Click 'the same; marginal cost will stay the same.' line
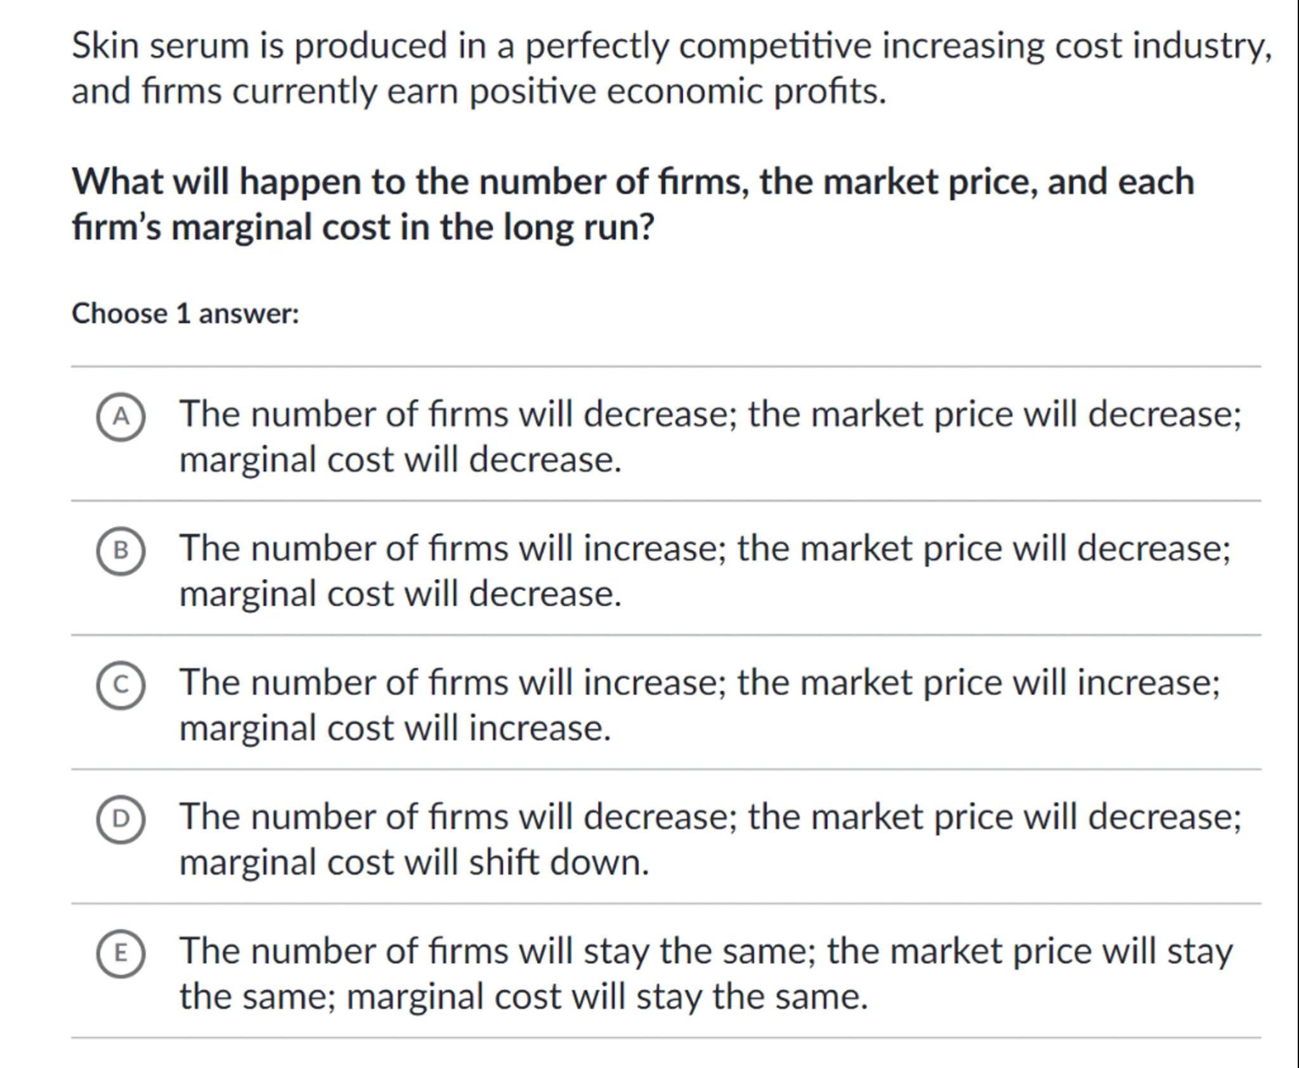 click(x=523, y=996)
